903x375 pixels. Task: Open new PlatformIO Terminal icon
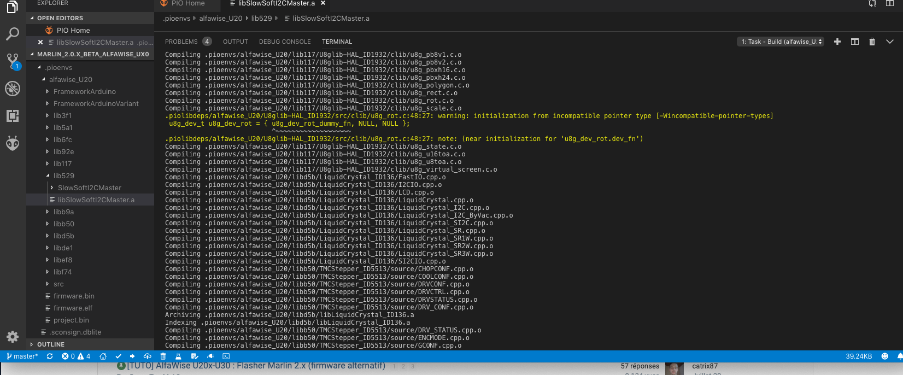pos(226,356)
